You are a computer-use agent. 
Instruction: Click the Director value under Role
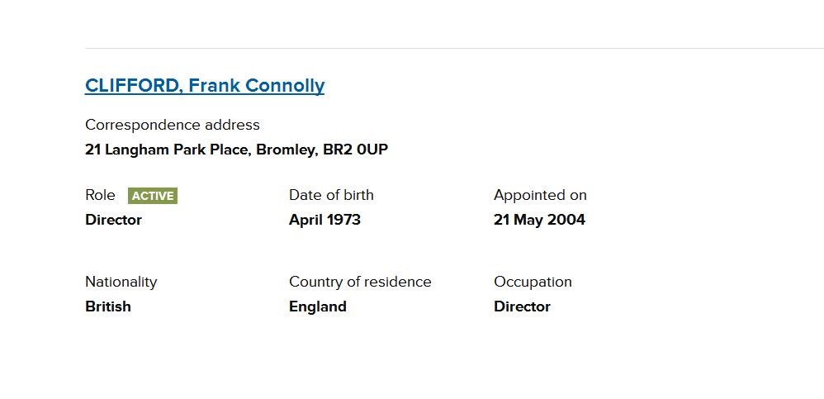(x=113, y=220)
